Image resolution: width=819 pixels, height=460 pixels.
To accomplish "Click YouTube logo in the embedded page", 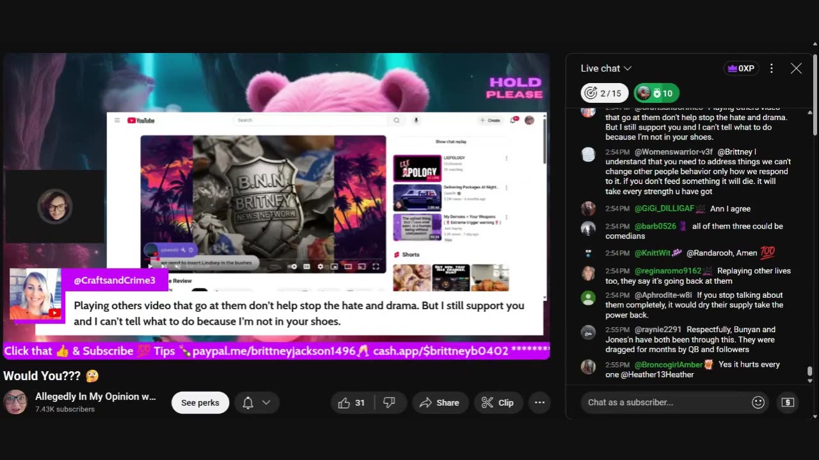I will pos(141,120).
